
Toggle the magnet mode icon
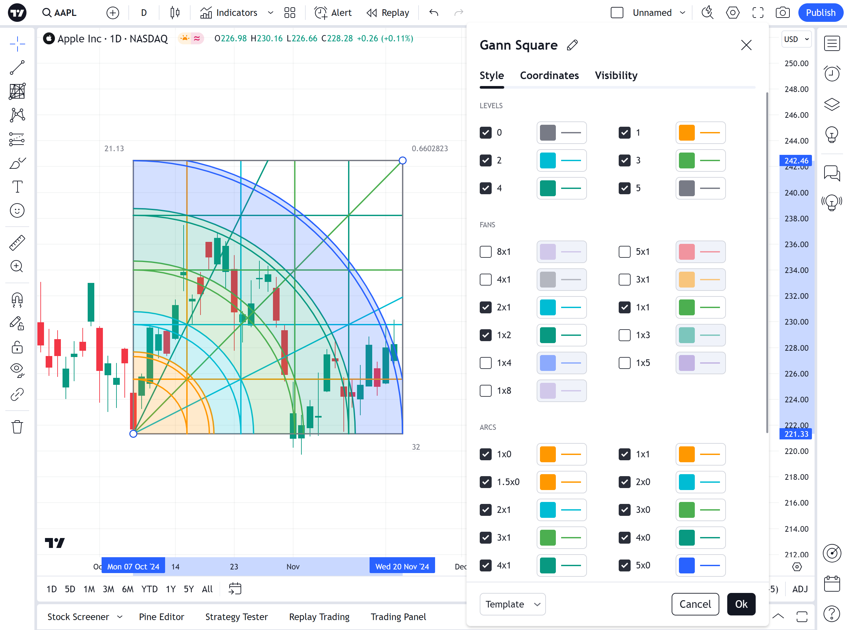(17, 300)
